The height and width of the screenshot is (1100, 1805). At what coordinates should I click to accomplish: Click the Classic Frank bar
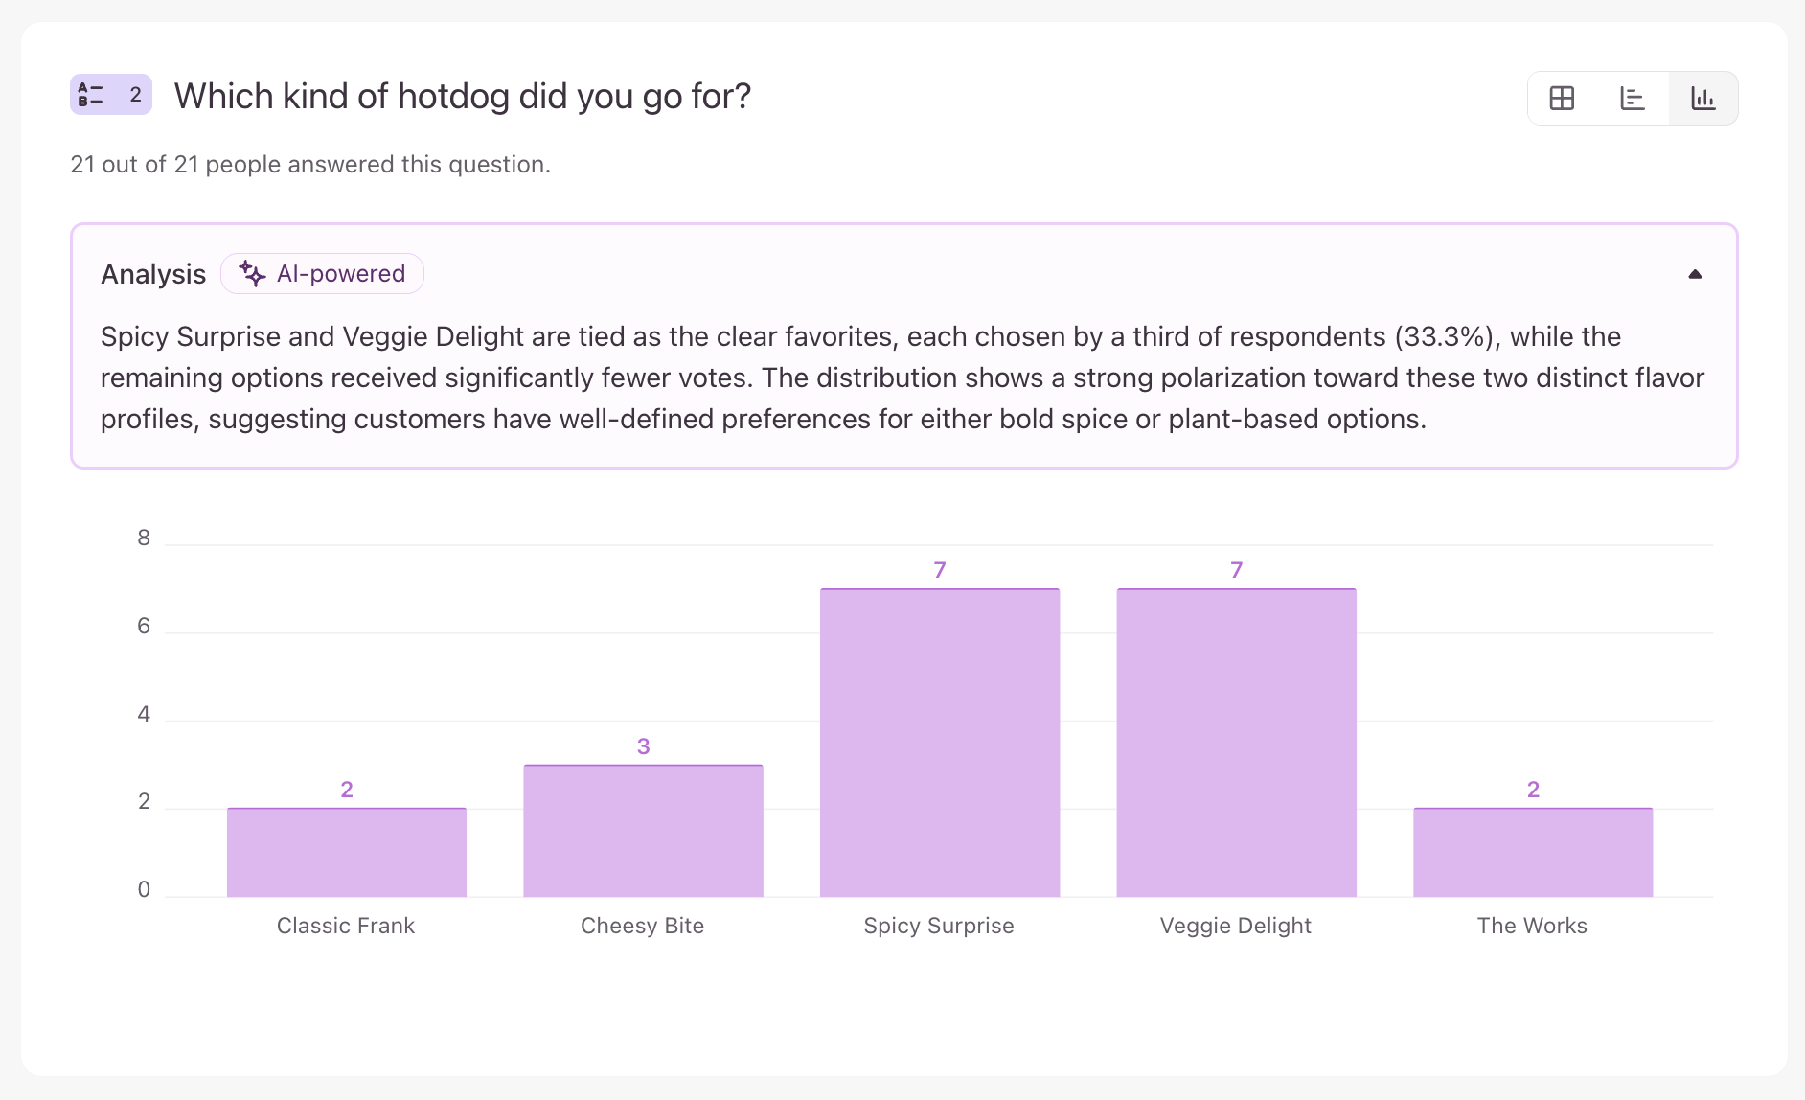pyautogui.click(x=347, y=852)
